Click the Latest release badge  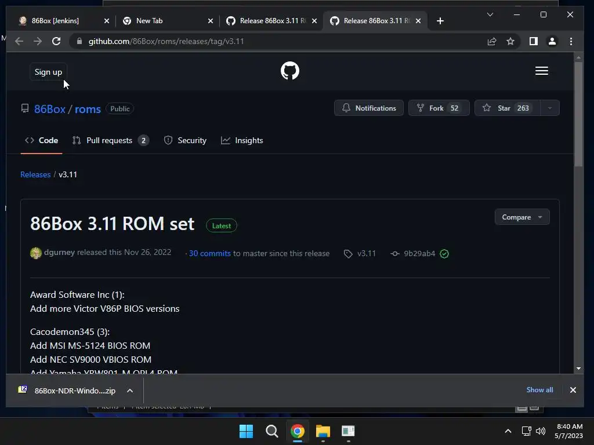(x=221, y=226)
